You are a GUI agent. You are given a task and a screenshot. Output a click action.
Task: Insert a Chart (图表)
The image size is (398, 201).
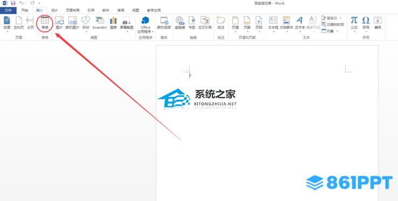[x=113, y=23]
